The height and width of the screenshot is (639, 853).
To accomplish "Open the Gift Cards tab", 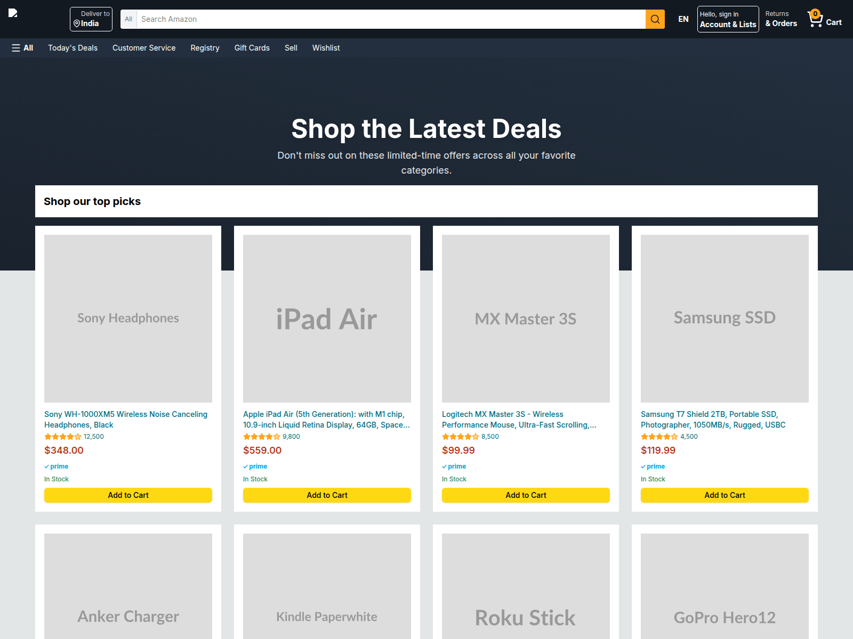I will click(x=252, y=48).
